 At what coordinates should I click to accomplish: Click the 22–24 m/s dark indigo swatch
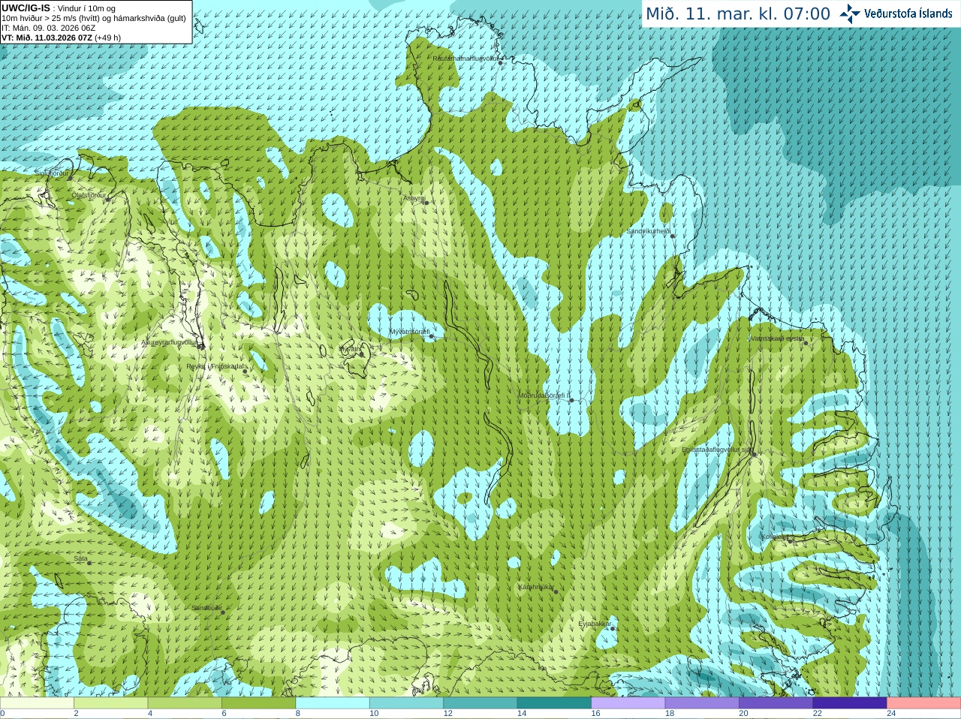point(851,703)
